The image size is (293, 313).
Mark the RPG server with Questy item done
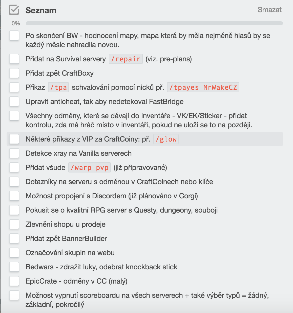point(14,210)
